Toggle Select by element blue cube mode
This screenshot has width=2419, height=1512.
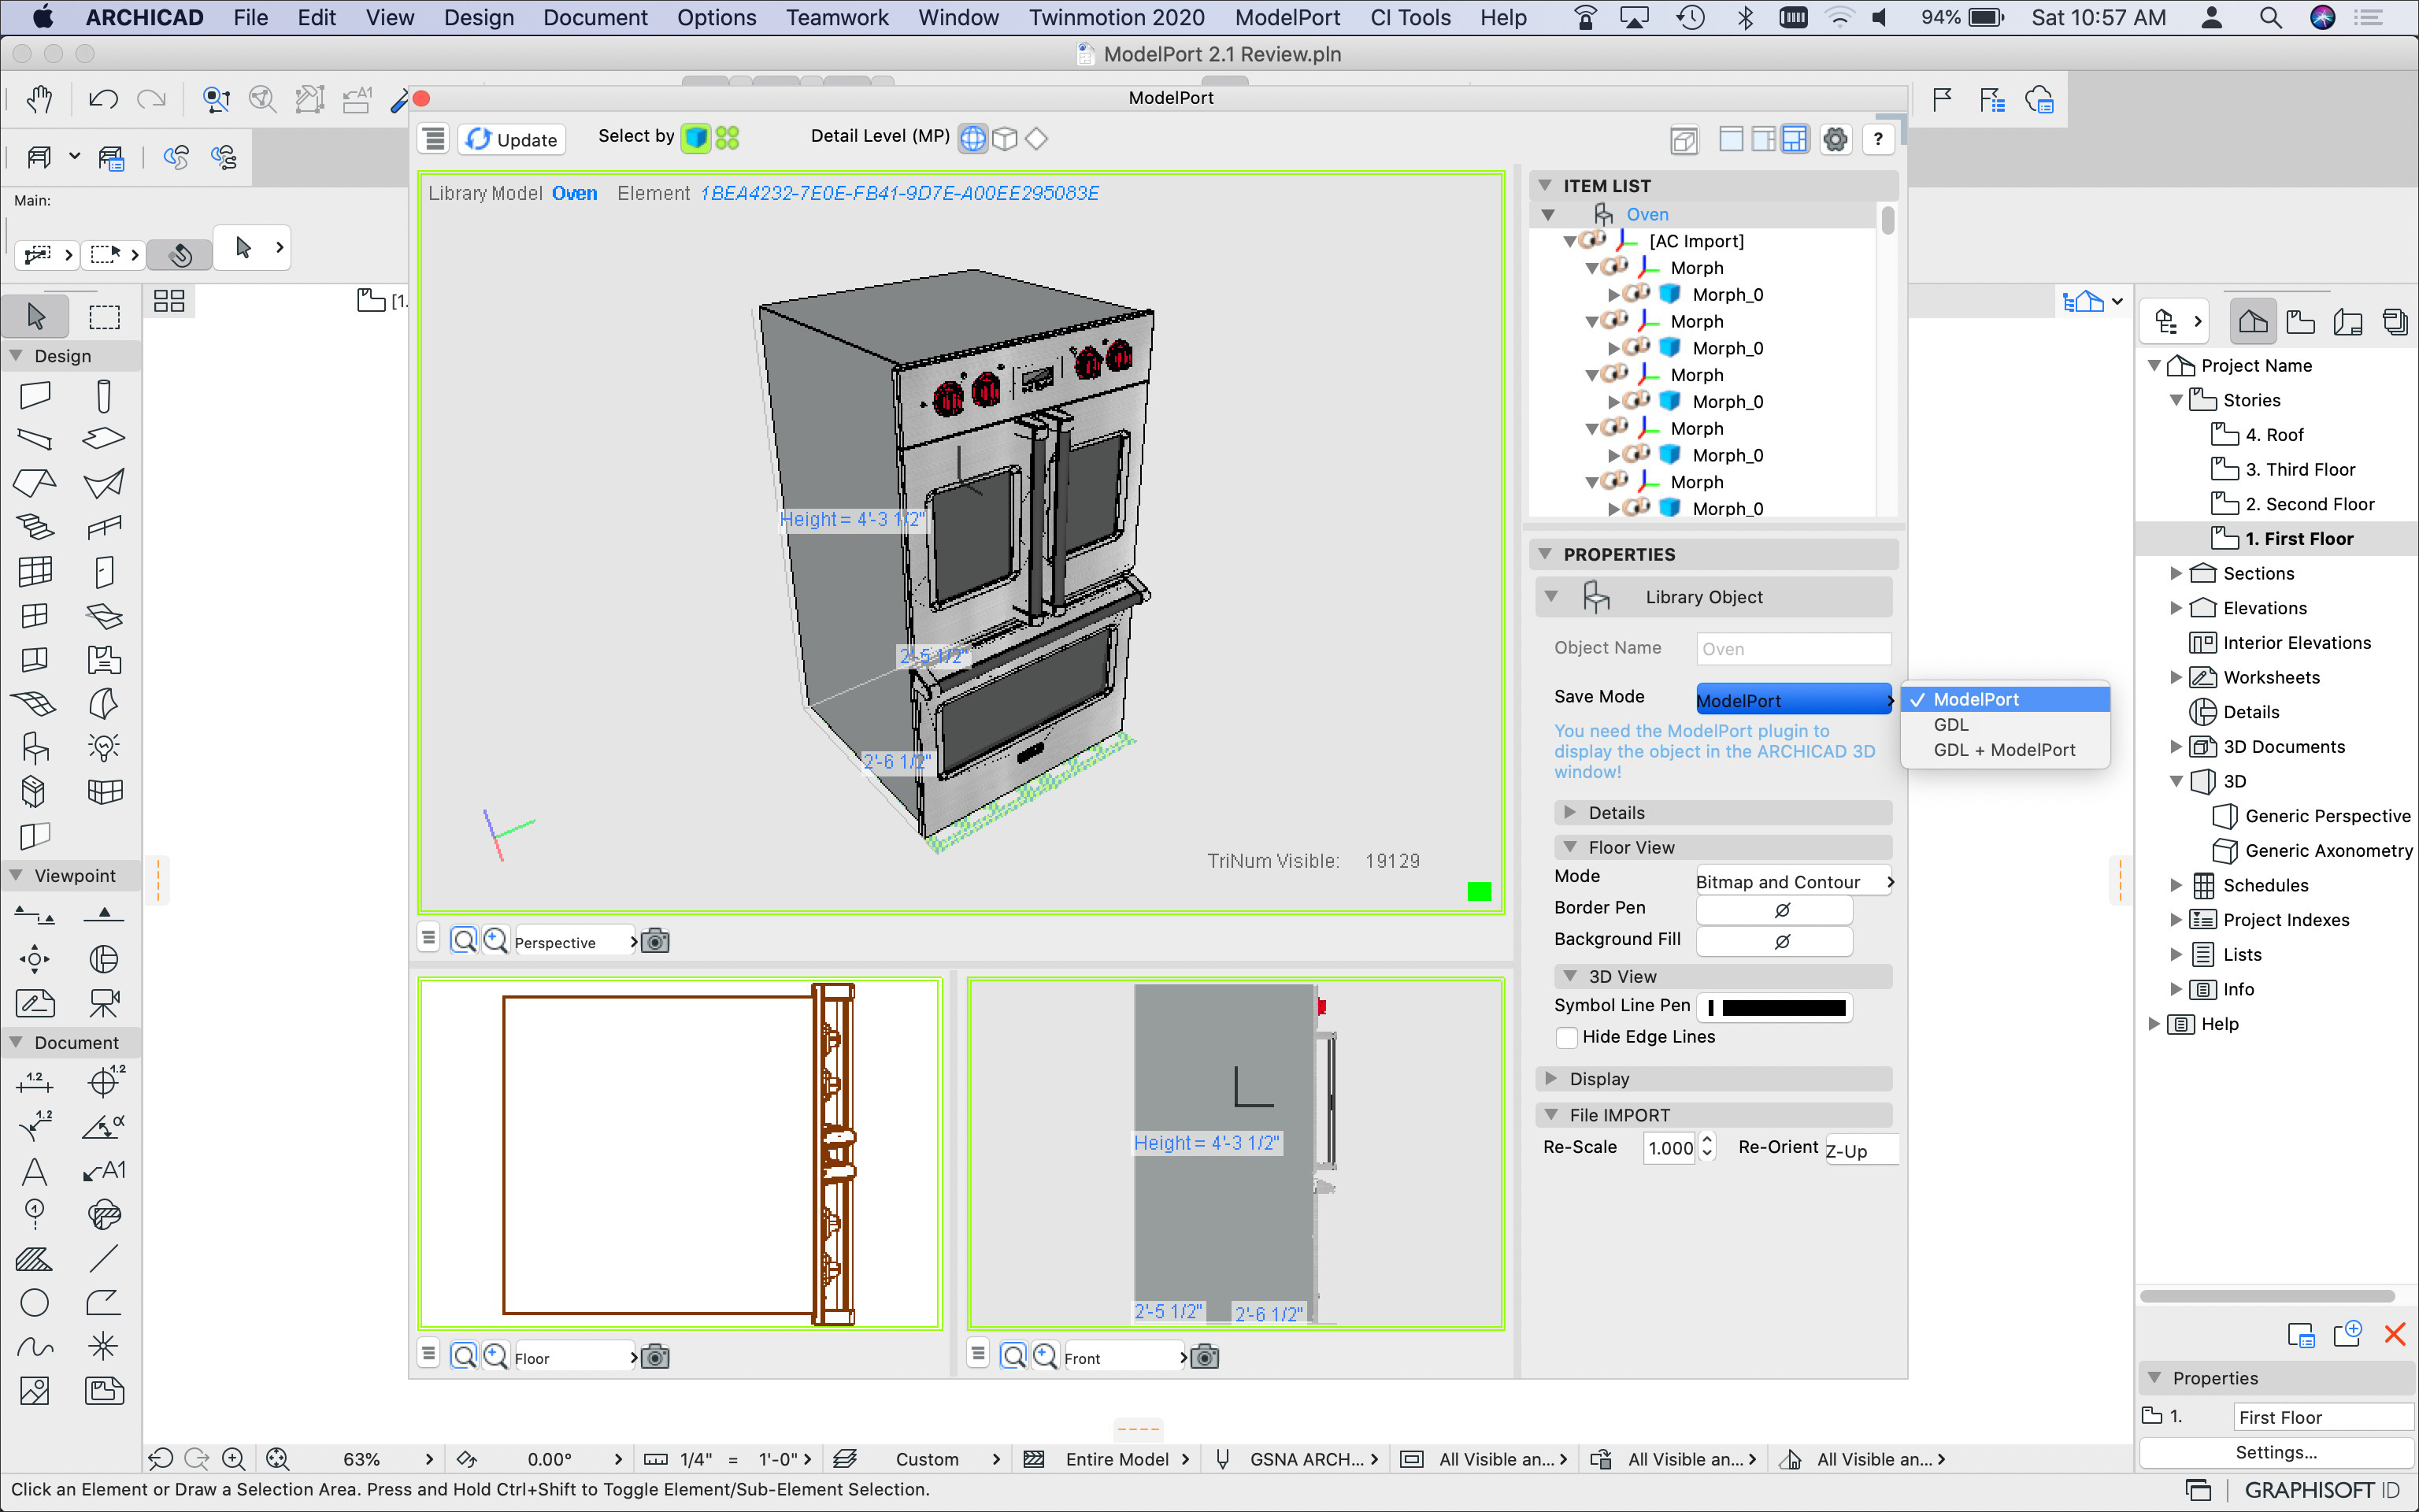point(696,138)
